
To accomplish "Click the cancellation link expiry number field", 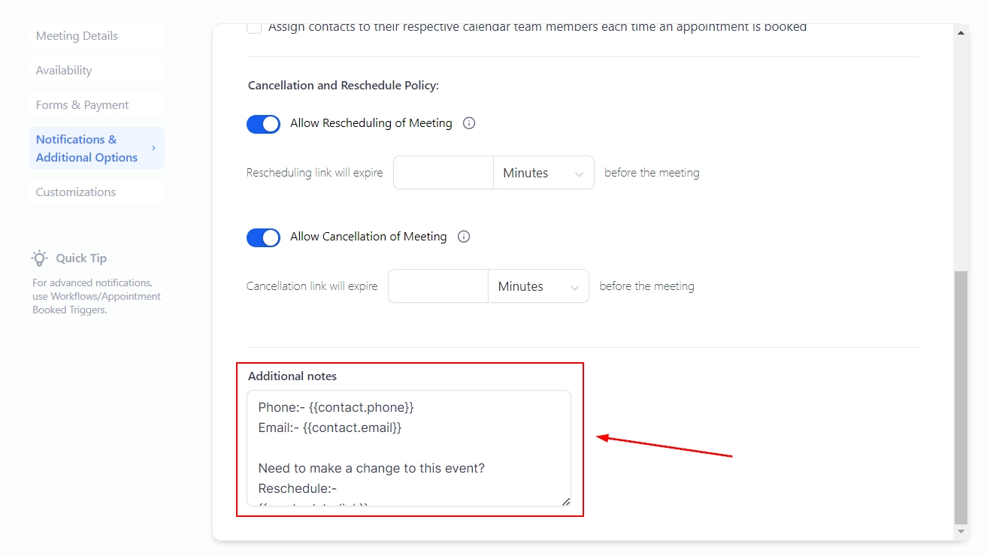I will coord(438,286).
